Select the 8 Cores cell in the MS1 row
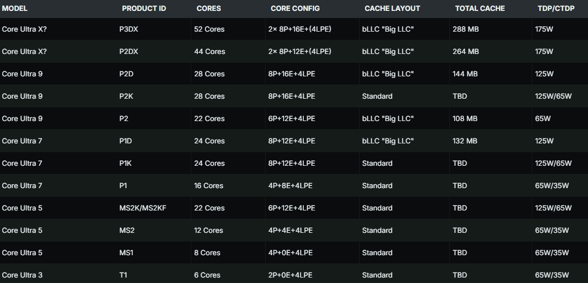588x283 pixels. click(x=207, y=252)
